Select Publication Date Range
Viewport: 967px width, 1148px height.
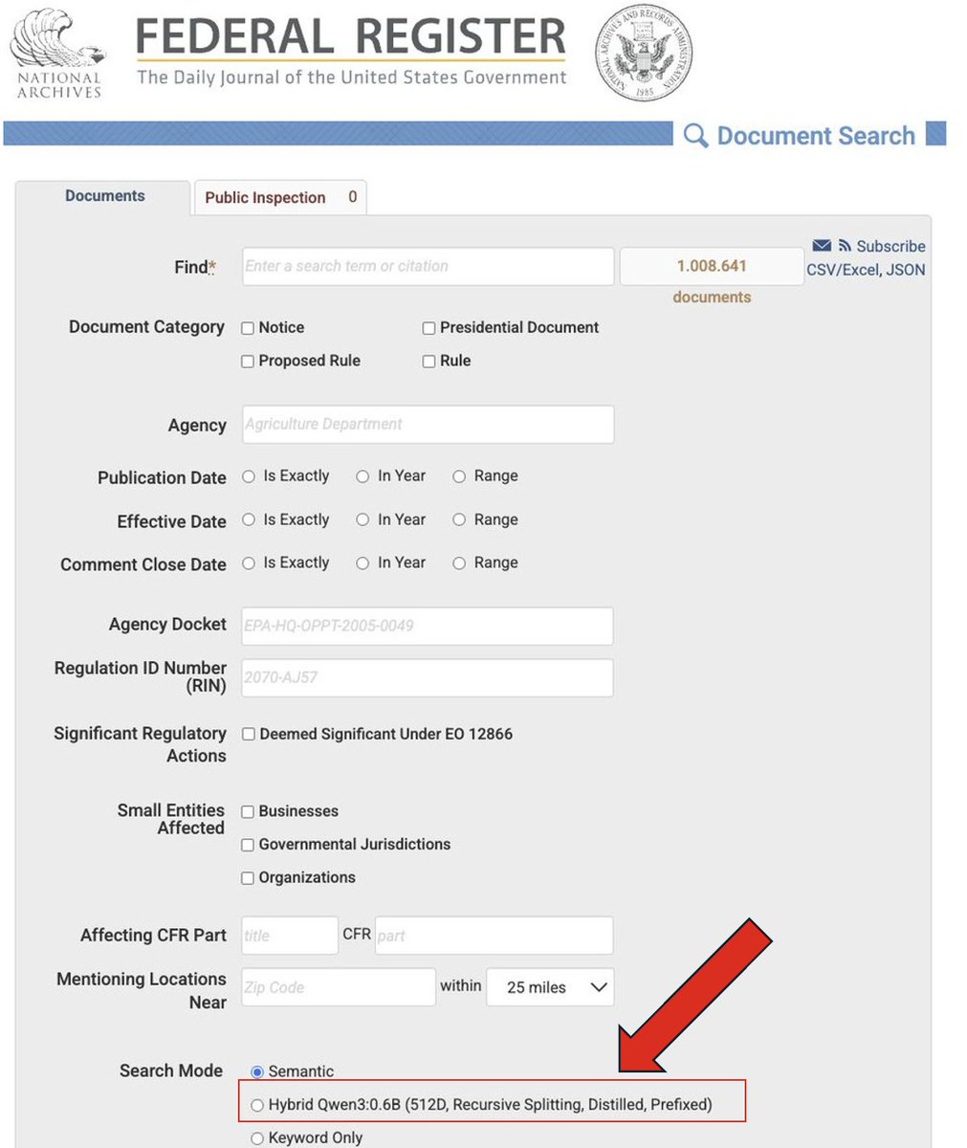pyautogui.click(x=459, y=476)
